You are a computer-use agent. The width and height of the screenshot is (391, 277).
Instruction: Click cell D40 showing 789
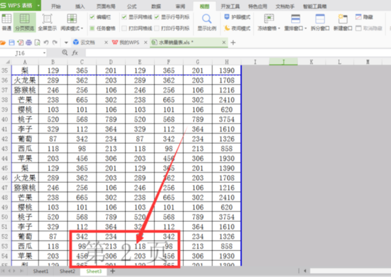(x=111, y=119)
